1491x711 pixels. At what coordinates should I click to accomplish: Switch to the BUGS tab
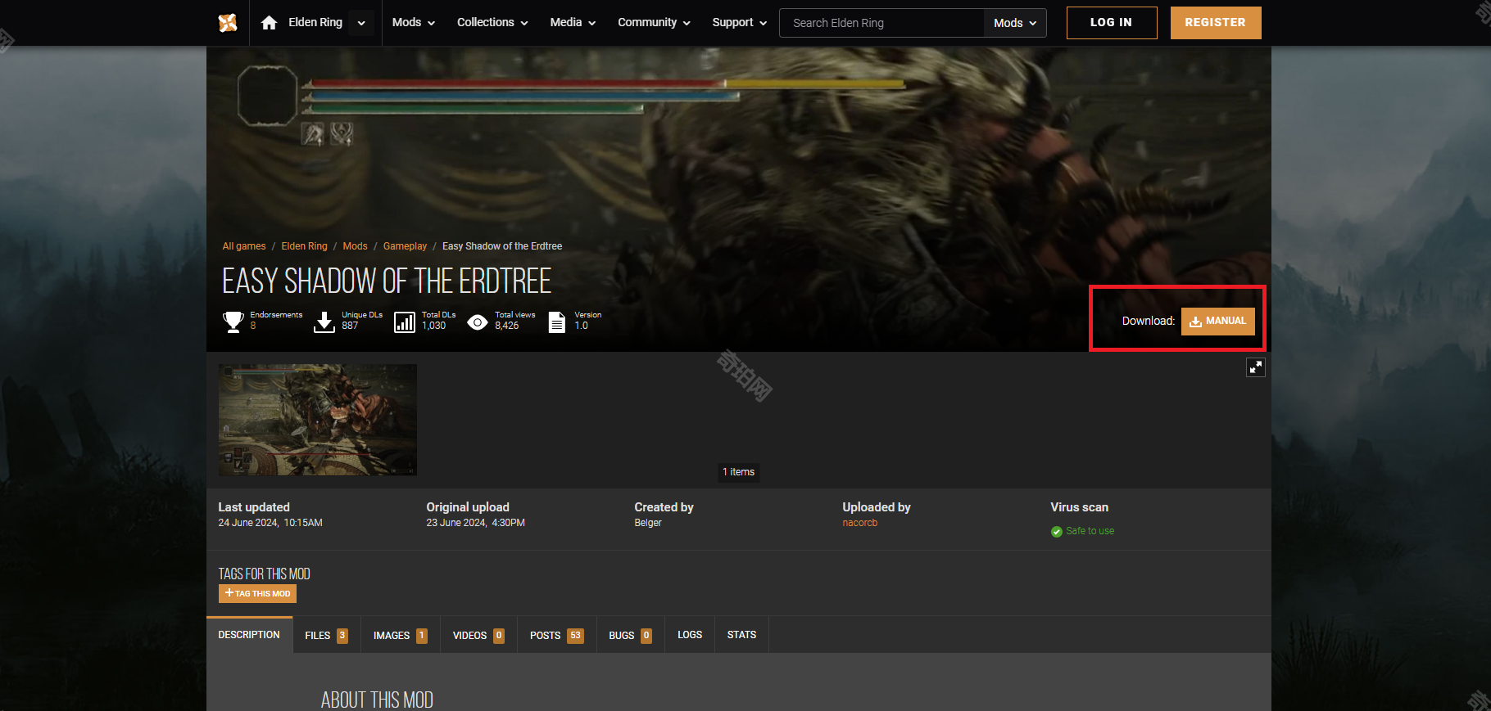(630, 635)
